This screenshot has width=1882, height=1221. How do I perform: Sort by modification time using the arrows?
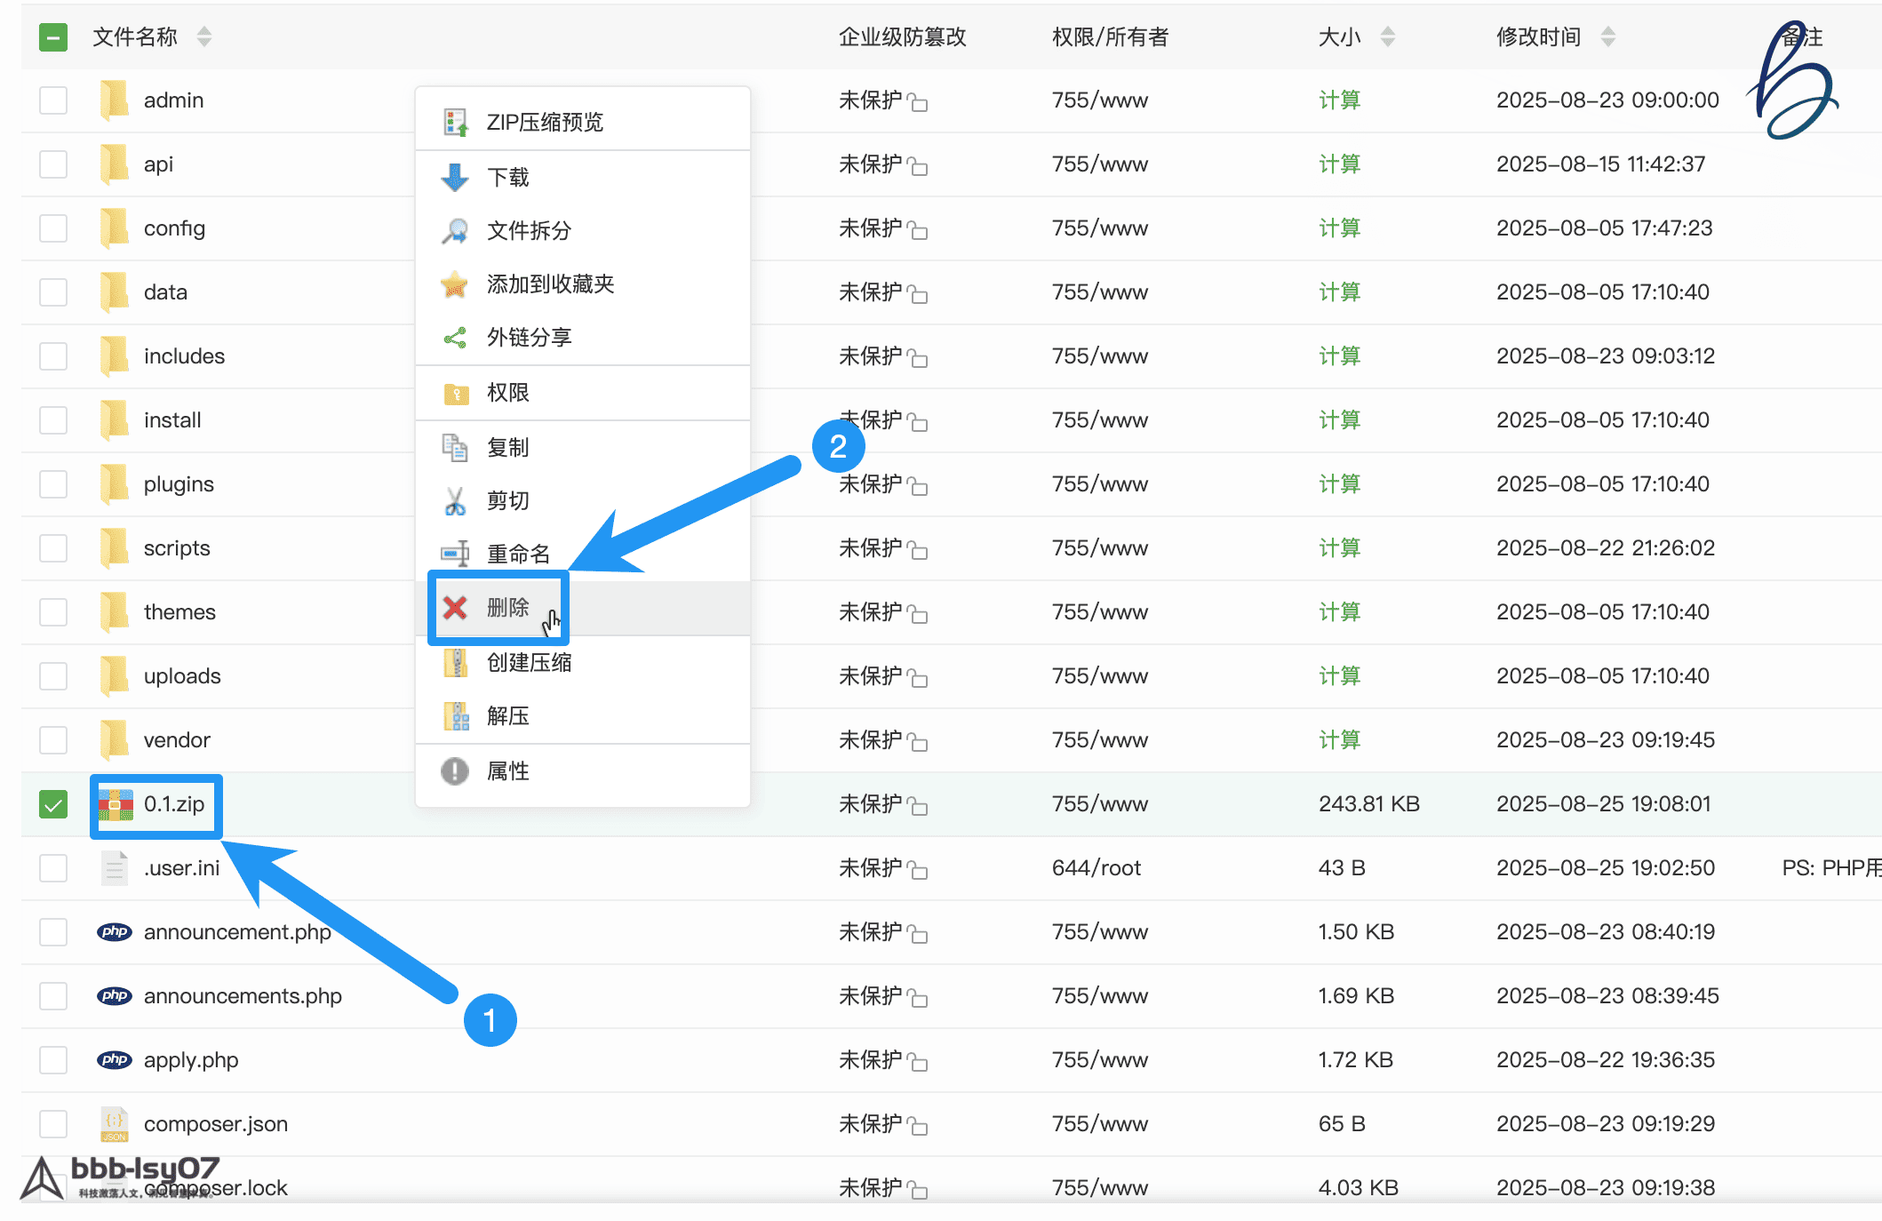(x=1607, y=37)
